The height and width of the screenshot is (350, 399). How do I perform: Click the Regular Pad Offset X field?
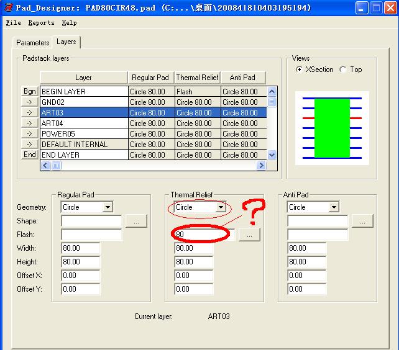click(x=81, y=276)
